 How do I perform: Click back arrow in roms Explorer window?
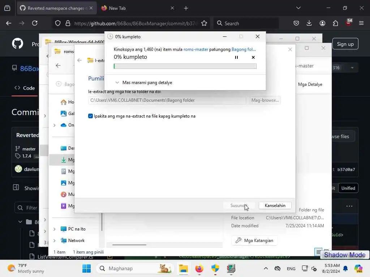pos(58,65)
